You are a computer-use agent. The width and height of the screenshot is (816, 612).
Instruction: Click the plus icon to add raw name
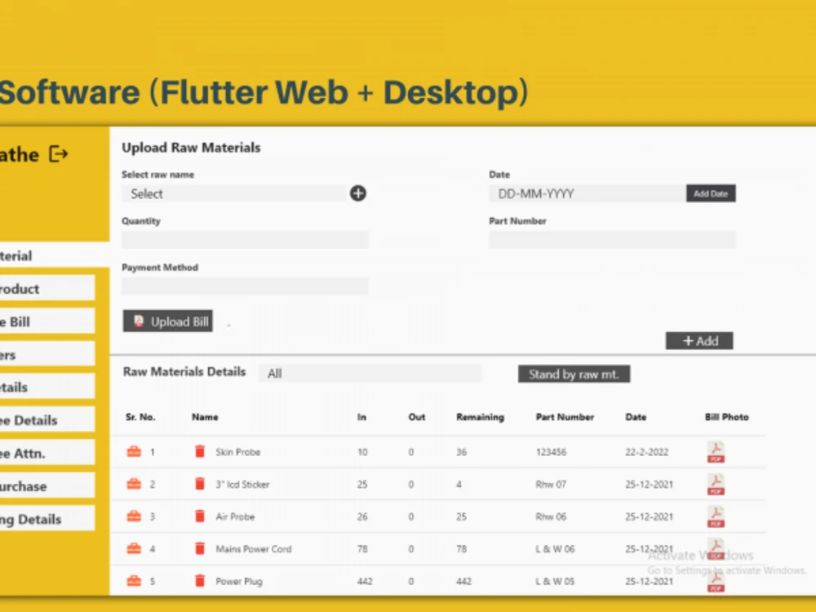click(358, 193)
